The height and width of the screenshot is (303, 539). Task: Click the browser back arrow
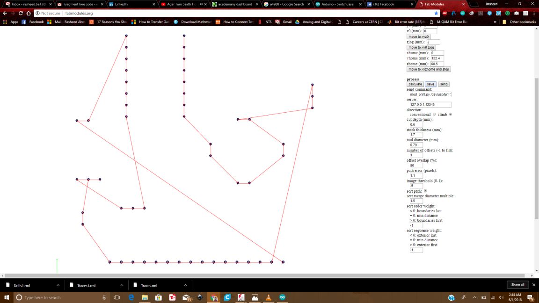pyautogui.click(x=5, y=13)
